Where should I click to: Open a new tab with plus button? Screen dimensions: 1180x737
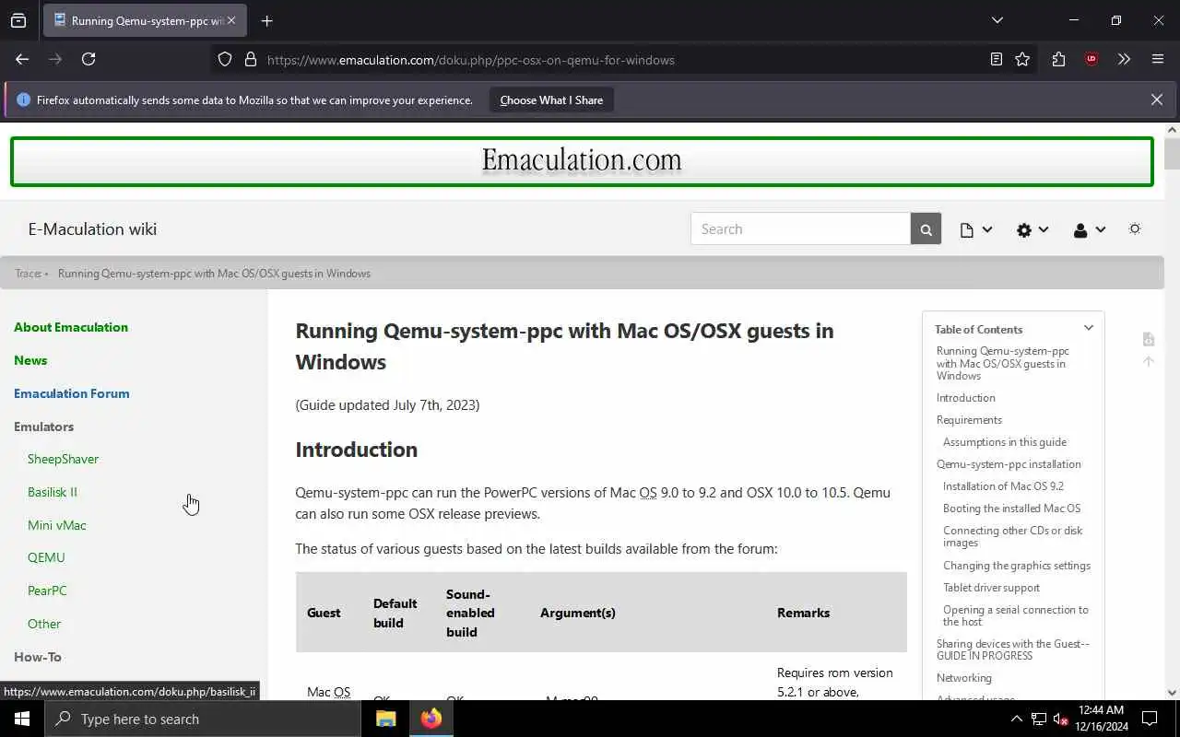click(x=267, y=20)
